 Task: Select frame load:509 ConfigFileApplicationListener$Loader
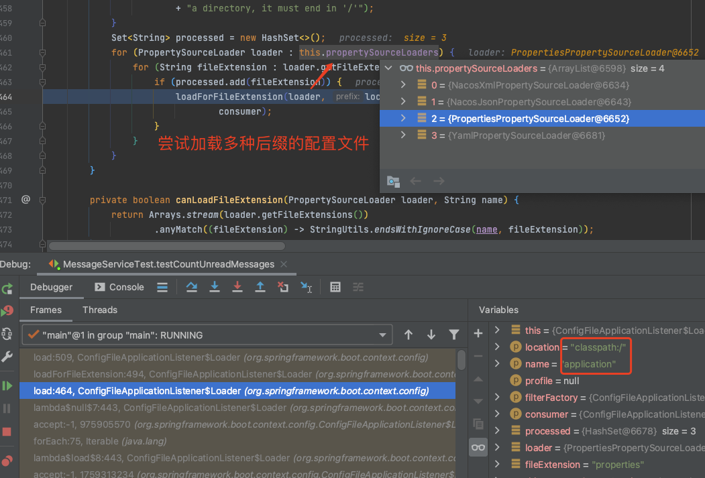237,357
